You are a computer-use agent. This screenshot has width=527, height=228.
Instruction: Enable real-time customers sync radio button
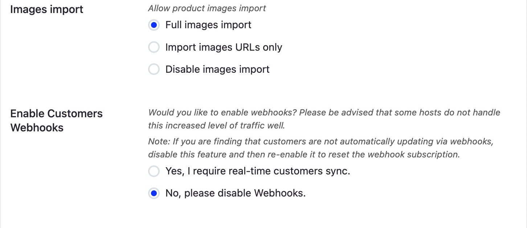coord(154,171)
